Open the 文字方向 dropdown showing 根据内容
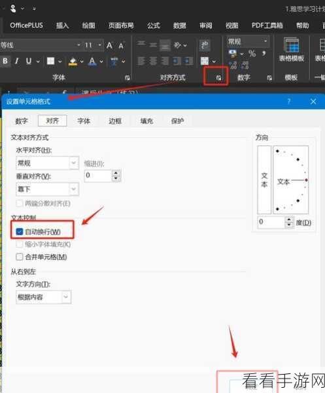The height and width of the screenshot is (393, 325). pyautogui.click(x=44, y=297)
